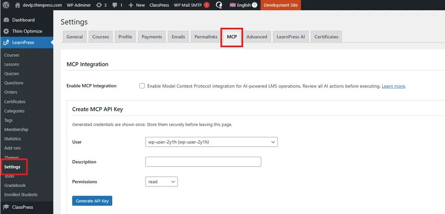
Task: Open the Advanced tab
Action: 257,37
